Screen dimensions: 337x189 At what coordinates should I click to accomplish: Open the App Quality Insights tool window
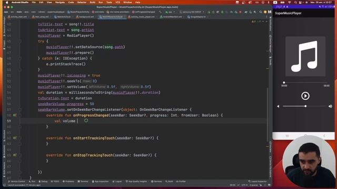136,182
